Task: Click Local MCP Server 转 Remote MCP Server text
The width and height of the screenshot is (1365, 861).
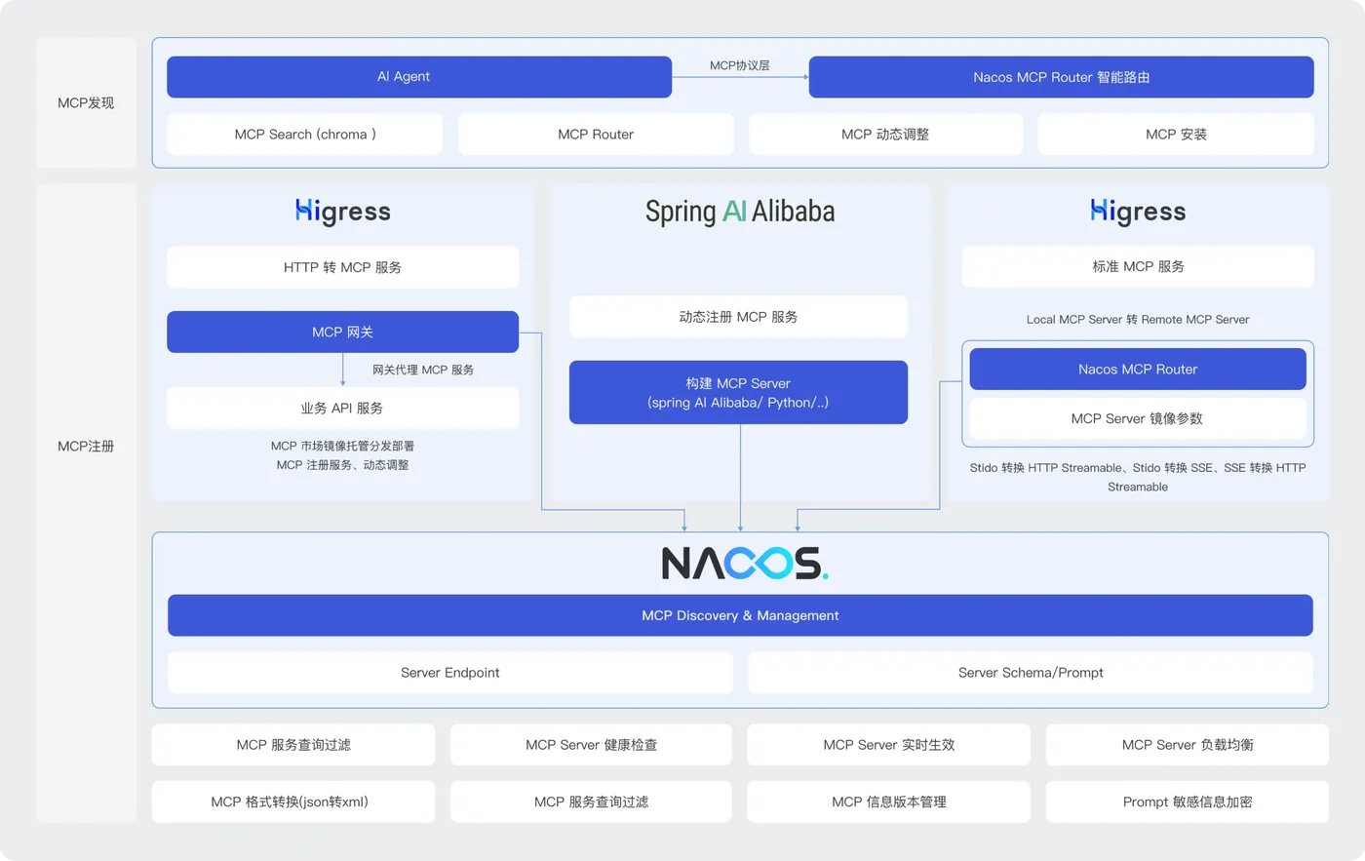Action: tap(1138, 319)
